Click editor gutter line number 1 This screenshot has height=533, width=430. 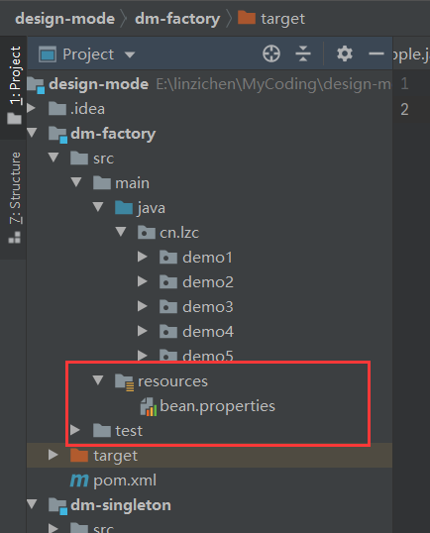[404, 83]
